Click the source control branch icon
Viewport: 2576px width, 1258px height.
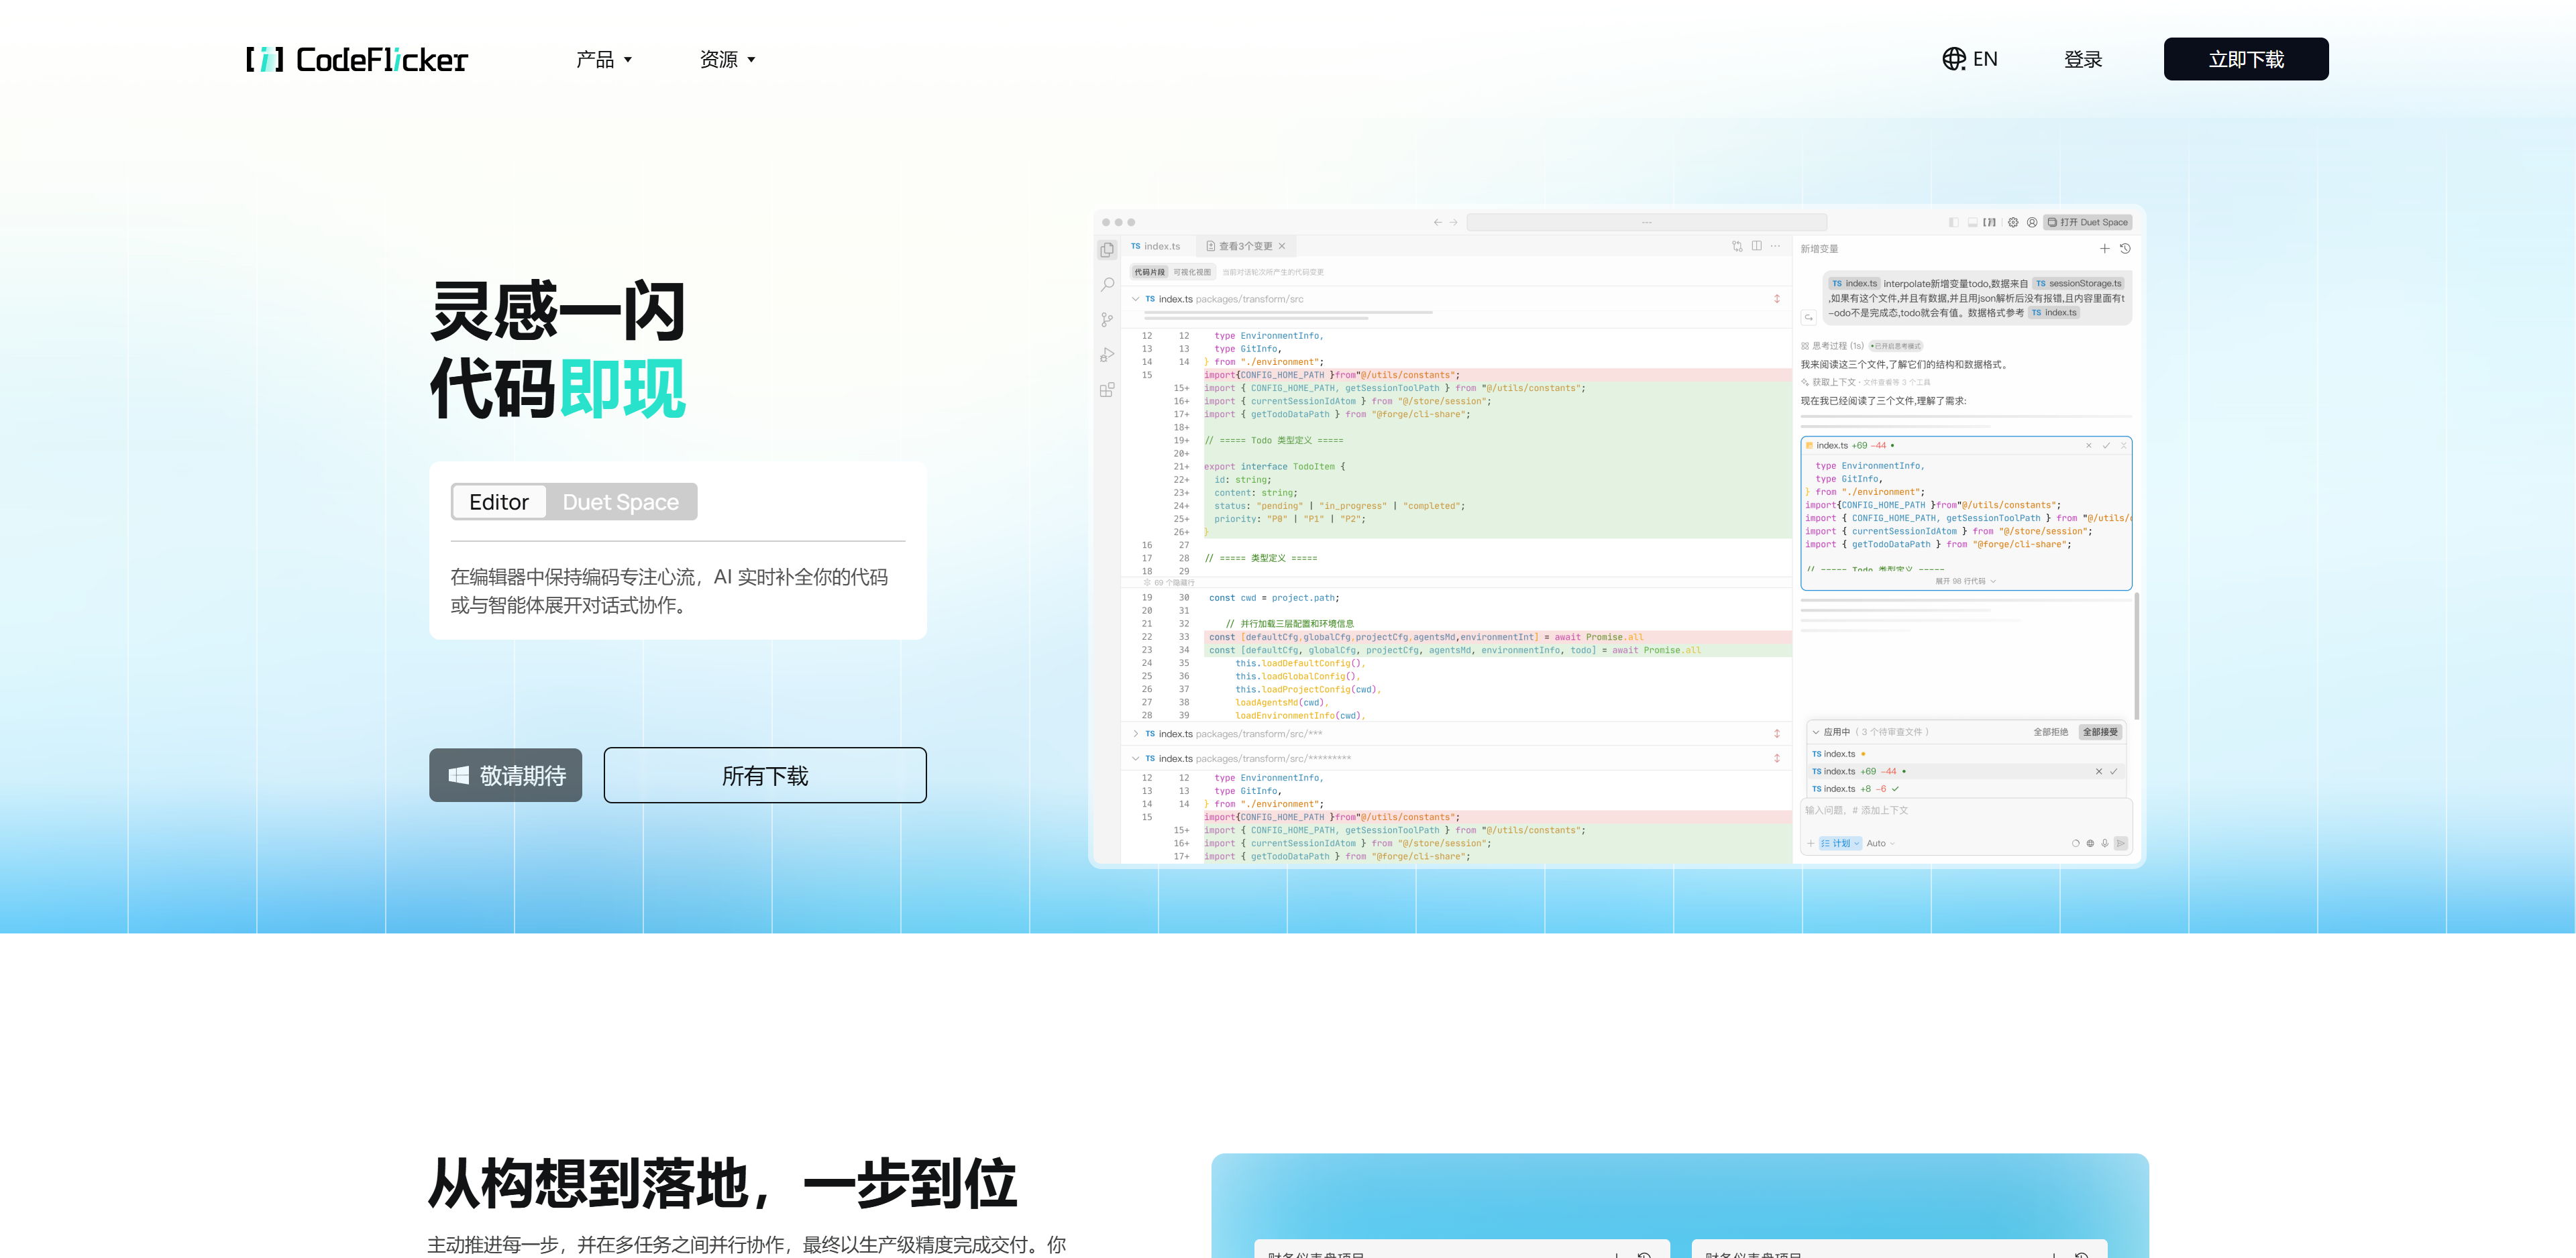1107,320
